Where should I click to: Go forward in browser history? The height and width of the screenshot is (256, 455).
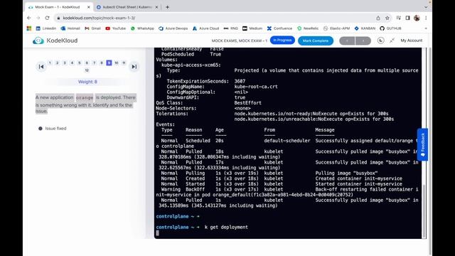tap(38, 18)
